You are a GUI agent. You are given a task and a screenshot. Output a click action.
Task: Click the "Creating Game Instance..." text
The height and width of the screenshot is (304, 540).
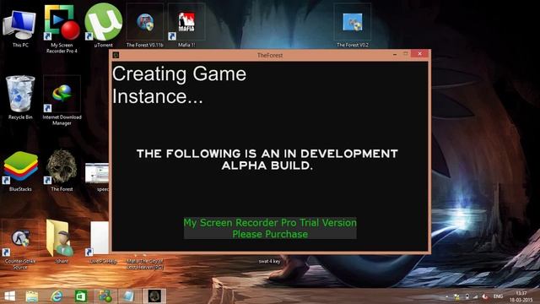pos(179,84)
